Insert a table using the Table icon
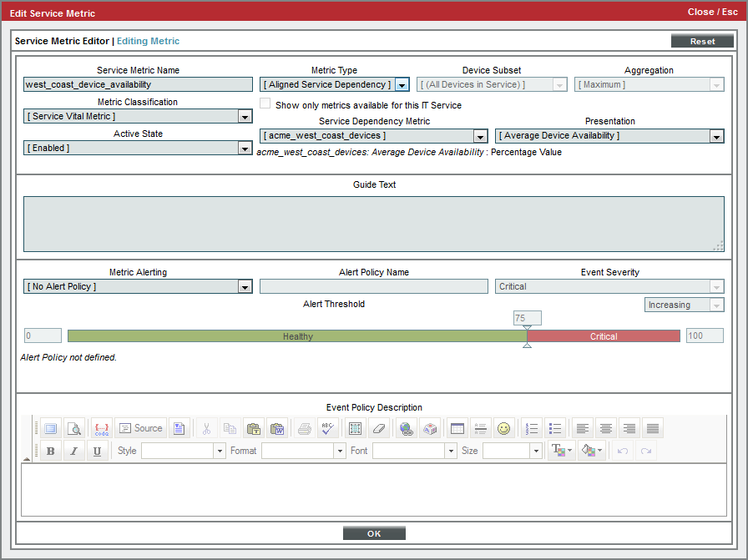This screenshot has width=748, height=560. pyautogui.click(x=457, y=427)
